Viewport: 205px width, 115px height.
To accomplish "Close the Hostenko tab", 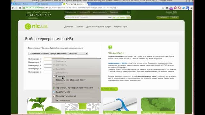I will pos(61,4).
